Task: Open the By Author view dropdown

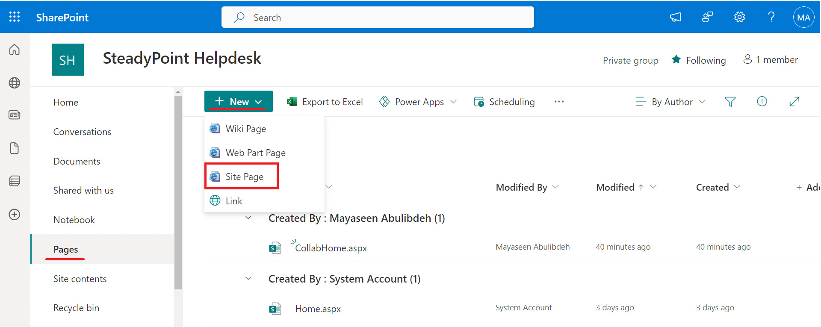Action: pos(670,102)
